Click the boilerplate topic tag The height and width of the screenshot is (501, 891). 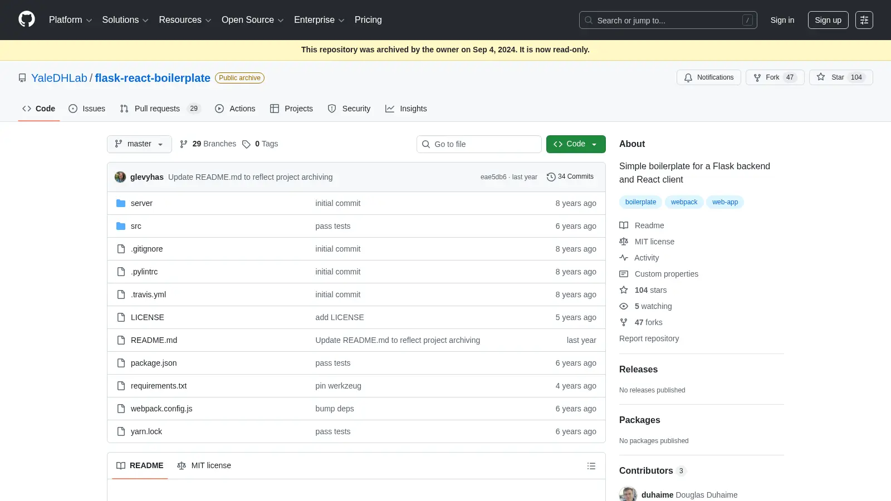[x=640, y=202]
